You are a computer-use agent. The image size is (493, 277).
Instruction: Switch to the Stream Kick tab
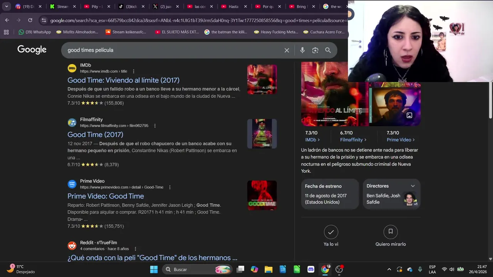click(62, 7)
